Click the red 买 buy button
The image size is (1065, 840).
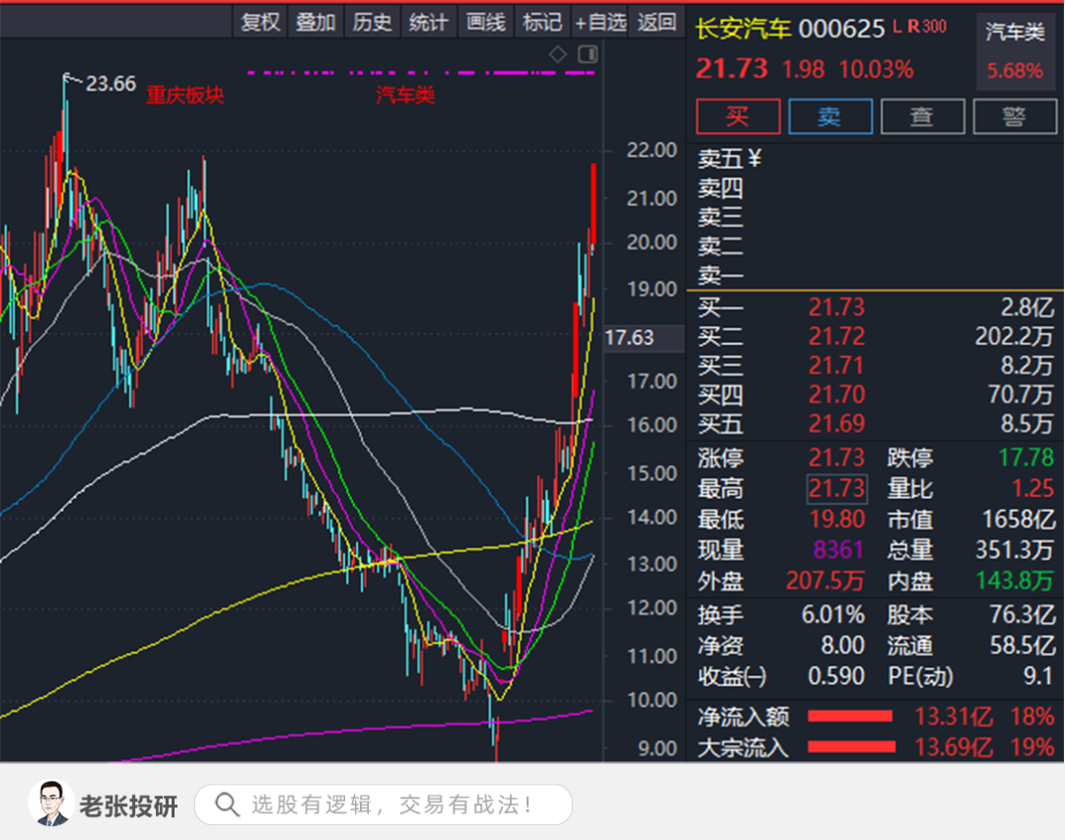click(x=739, y=116)
